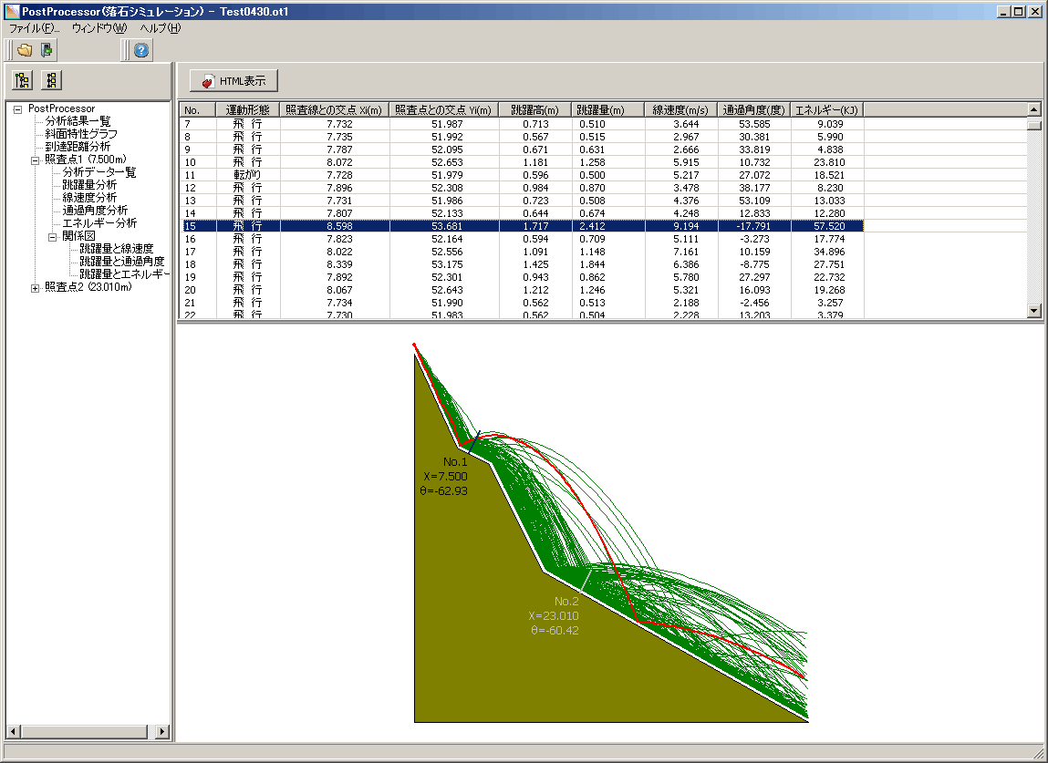The width and height of the screenshot is (1048, 763).
Task: Click table scrollbar up arrow
Action: (1034, 108)
